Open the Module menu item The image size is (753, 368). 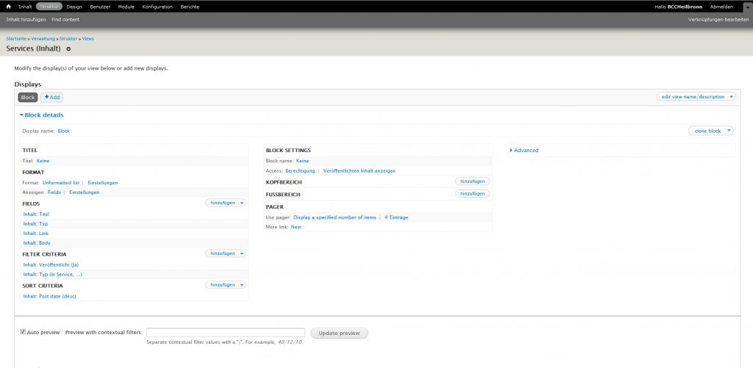(x=126, y=7)
